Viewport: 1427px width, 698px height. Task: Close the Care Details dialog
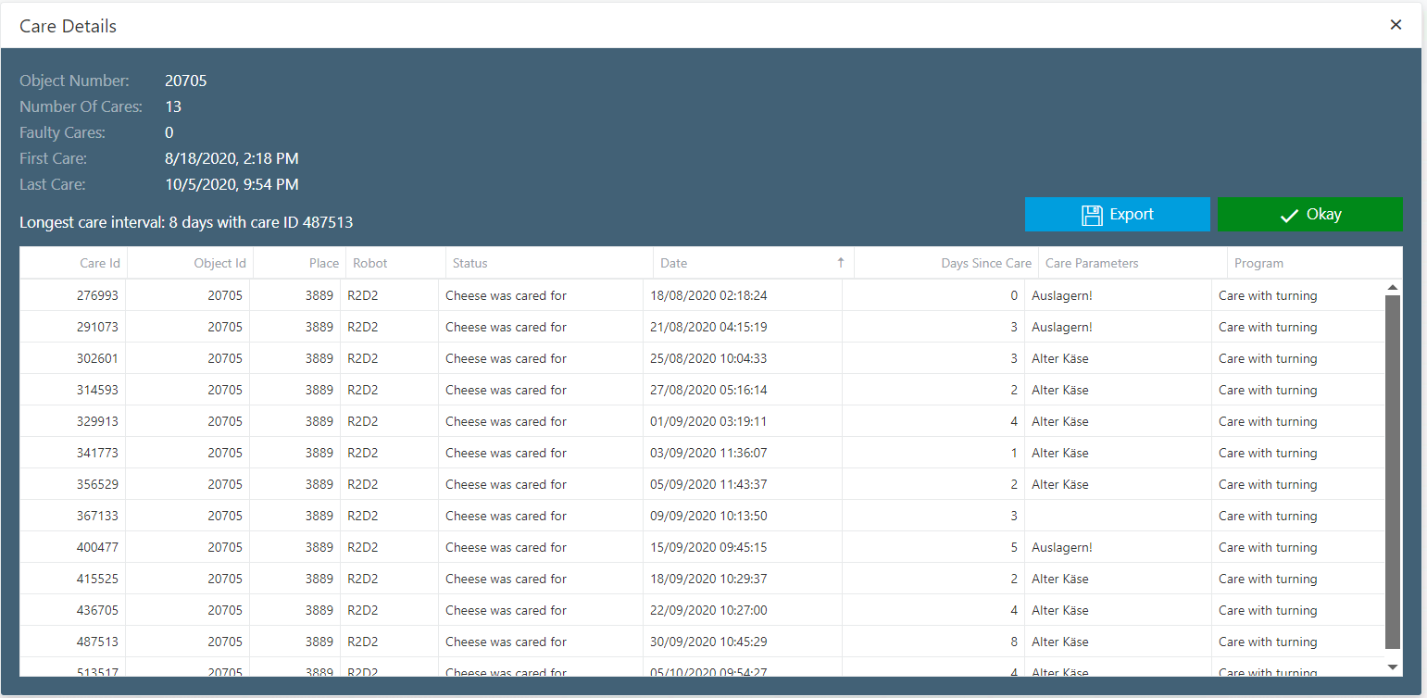click(1396, 25)
